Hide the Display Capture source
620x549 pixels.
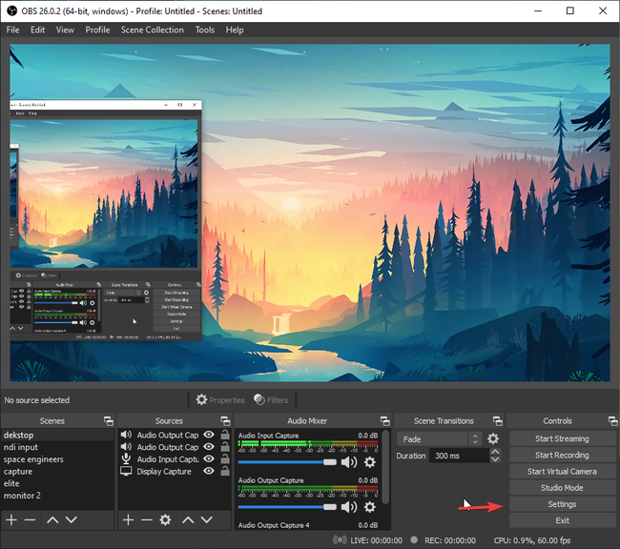click(x=208, y=471)
